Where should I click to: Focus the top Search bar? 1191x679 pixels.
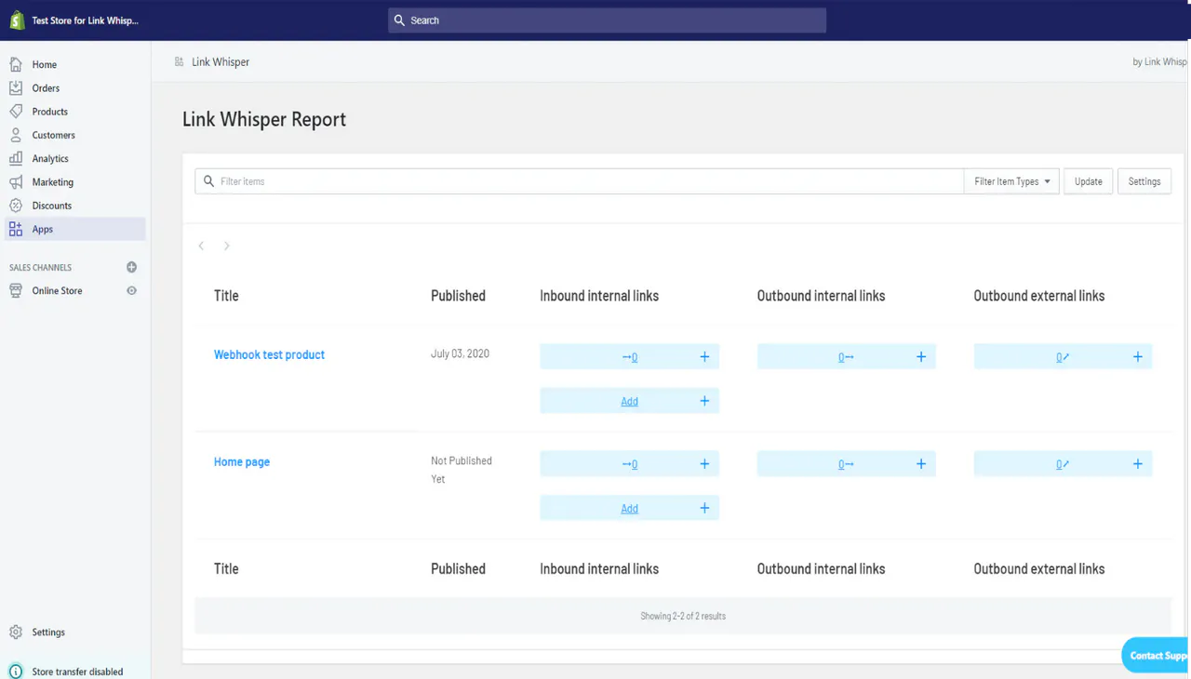pyautogui.click(x=607, y=20)
